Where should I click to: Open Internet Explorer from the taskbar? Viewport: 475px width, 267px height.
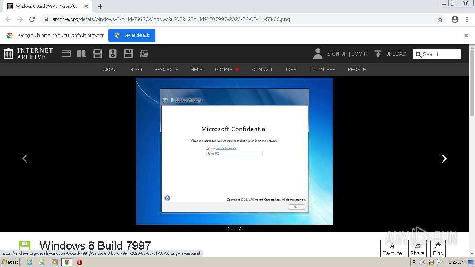[30, 262]
